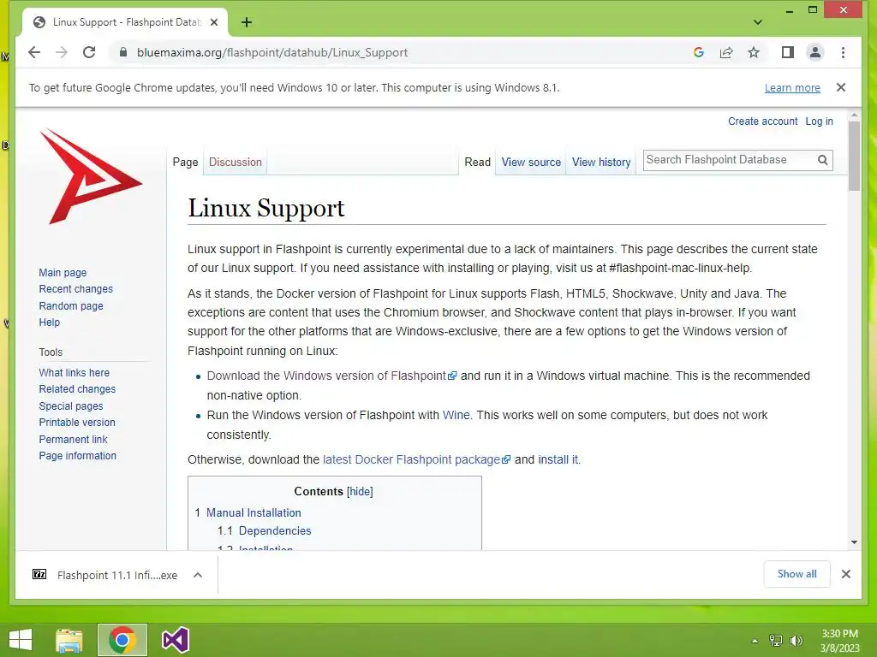Dismiss the Chrome update notice
The height and width of the screenshot is (657, 877).
(841, 87)
